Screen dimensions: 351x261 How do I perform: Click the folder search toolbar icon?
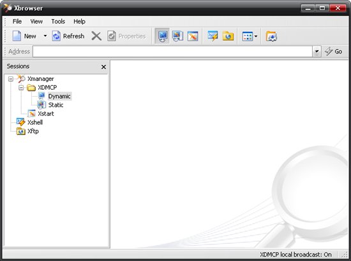point(271,36)
